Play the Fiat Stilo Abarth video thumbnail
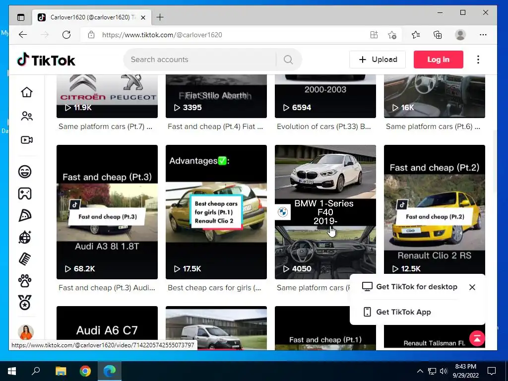The width and height of the screenshot is (508, 381). click(x=216, y=96)
